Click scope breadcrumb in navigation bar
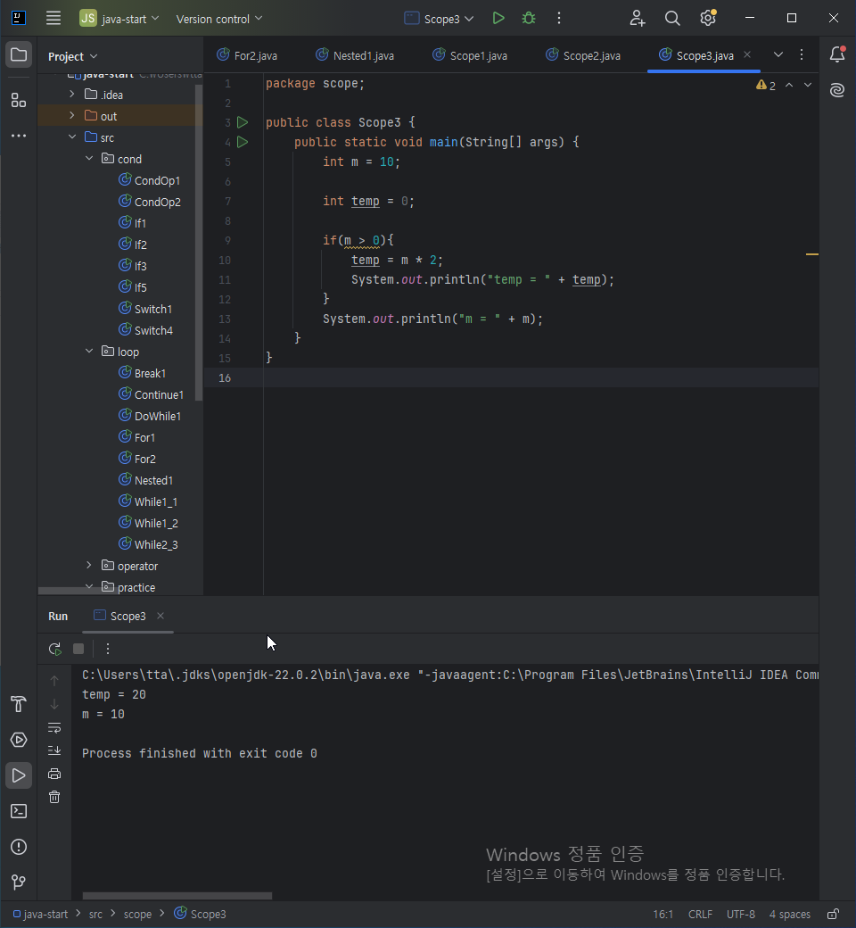 [x=137, y=914]
